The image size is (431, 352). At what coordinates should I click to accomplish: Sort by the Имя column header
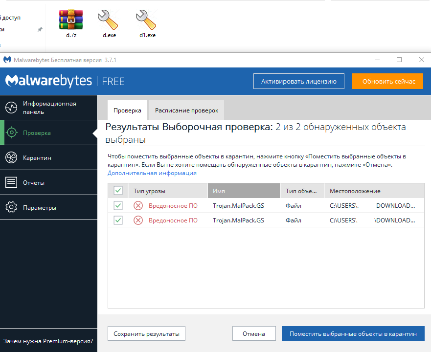tap(244, 191)
